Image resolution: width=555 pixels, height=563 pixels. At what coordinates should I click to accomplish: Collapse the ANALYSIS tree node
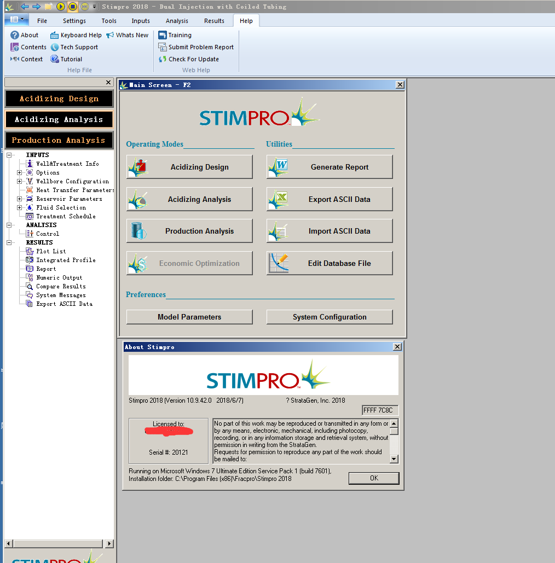pyautogui.click(x=9, y=225)
